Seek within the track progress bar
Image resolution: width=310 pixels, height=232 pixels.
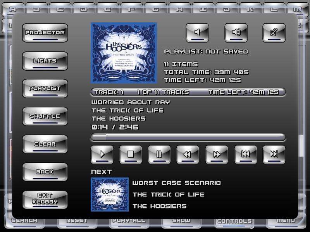click(x=188, y=137)
